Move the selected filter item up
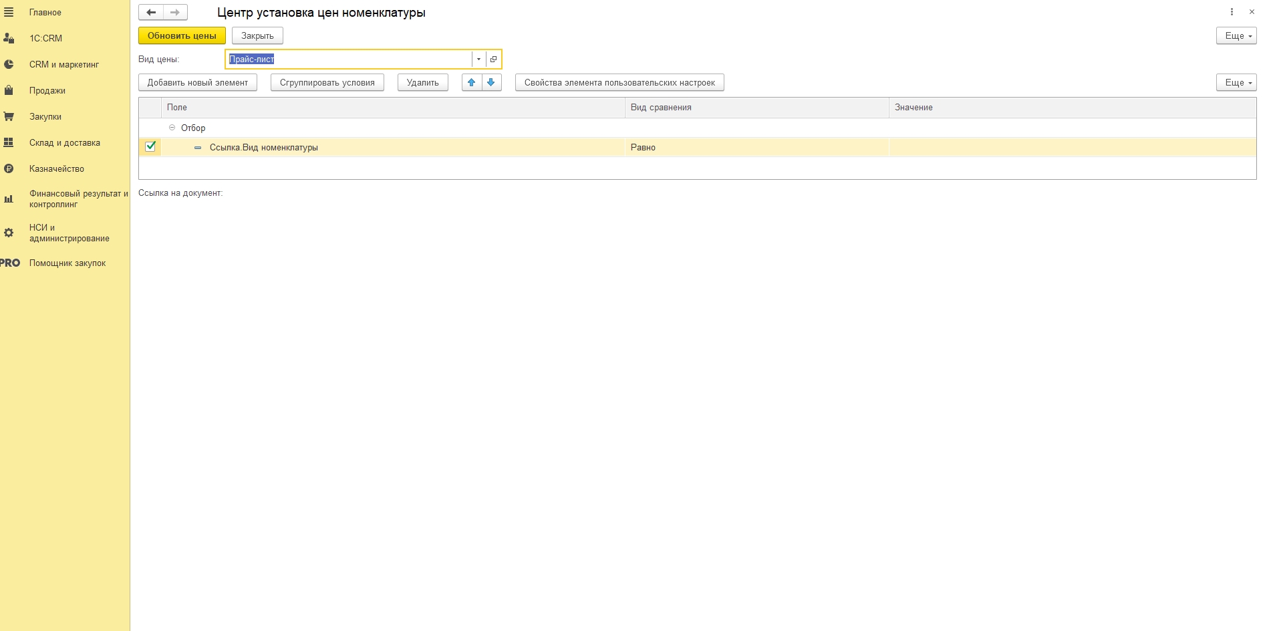The image size is (1269, 631). click(x=472, y=82)
